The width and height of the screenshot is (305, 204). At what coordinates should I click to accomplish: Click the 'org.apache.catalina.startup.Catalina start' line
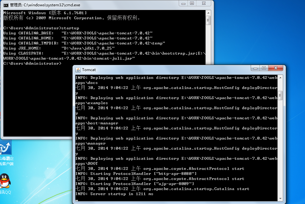[162, 189]
